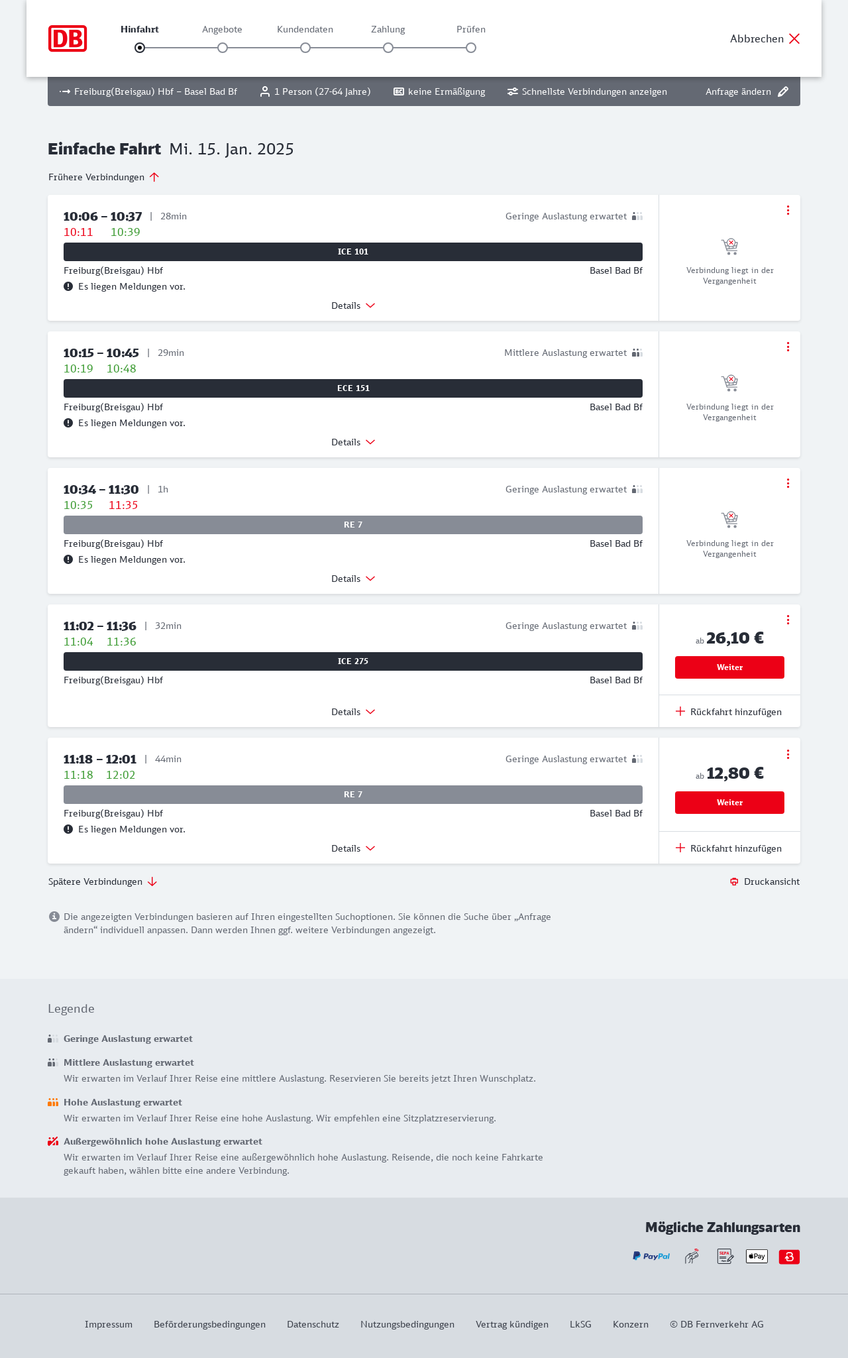Select the Angebote step circle

(x=223, y=48)
